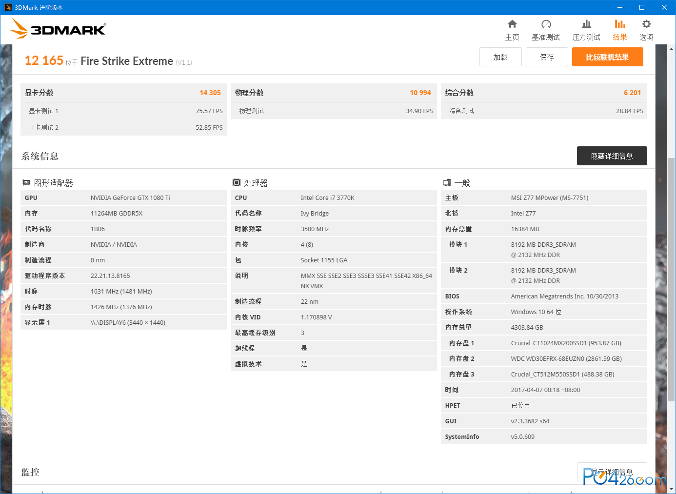This screenshot has height=494, width=676.
Task: Click the 系统信息 section heading
Action: [x=40, y=156]
